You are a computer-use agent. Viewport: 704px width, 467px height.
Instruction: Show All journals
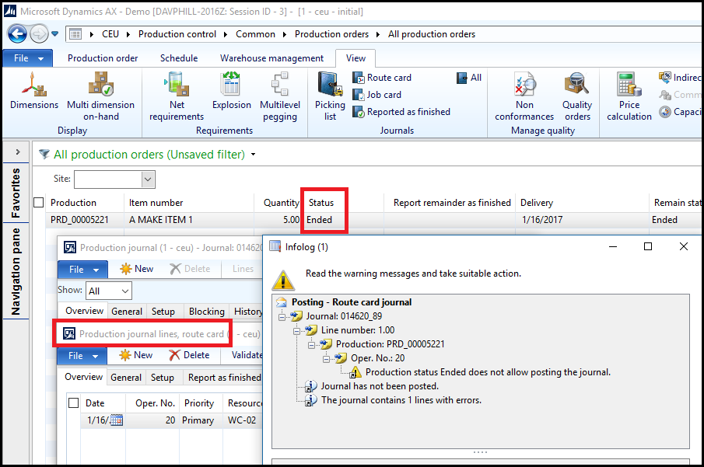point(469,78)
